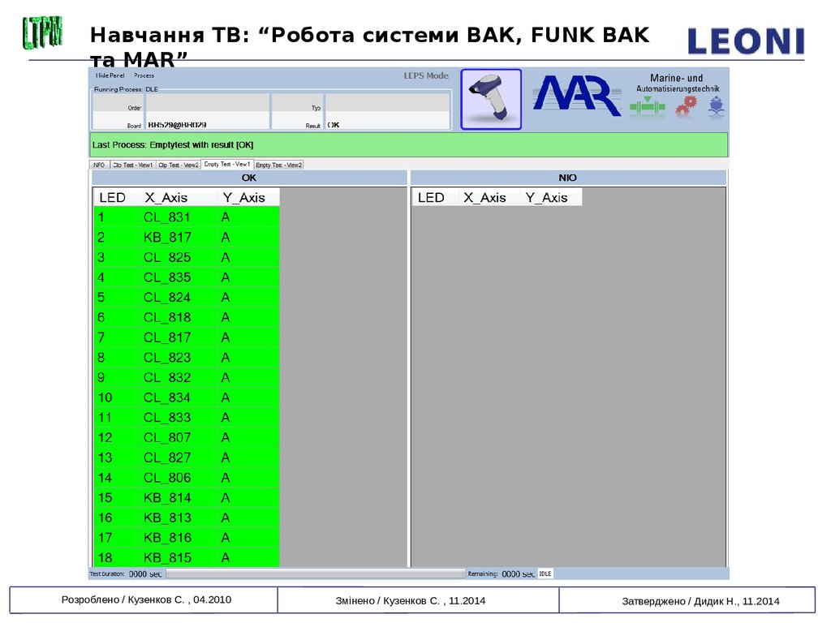Select LED row 5 with CL_824
The width and height of the screenshot is (831, 623).
pos(186,297)
